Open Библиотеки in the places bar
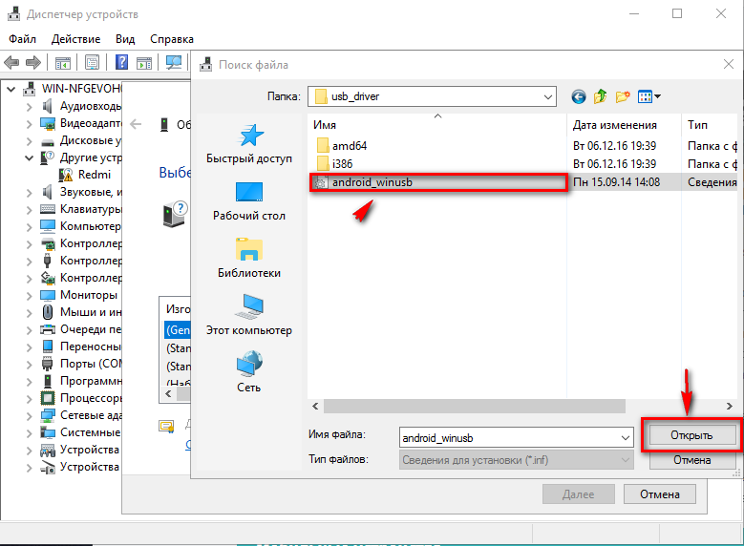Screen dimensions: 744x546 pos(249,259)
